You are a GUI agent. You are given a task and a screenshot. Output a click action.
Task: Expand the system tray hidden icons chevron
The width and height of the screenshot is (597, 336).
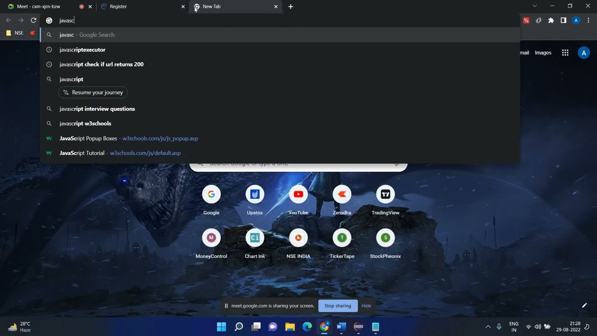(488, 327)
